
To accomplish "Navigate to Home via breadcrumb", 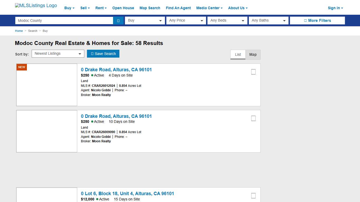I will tap(19, 31).
